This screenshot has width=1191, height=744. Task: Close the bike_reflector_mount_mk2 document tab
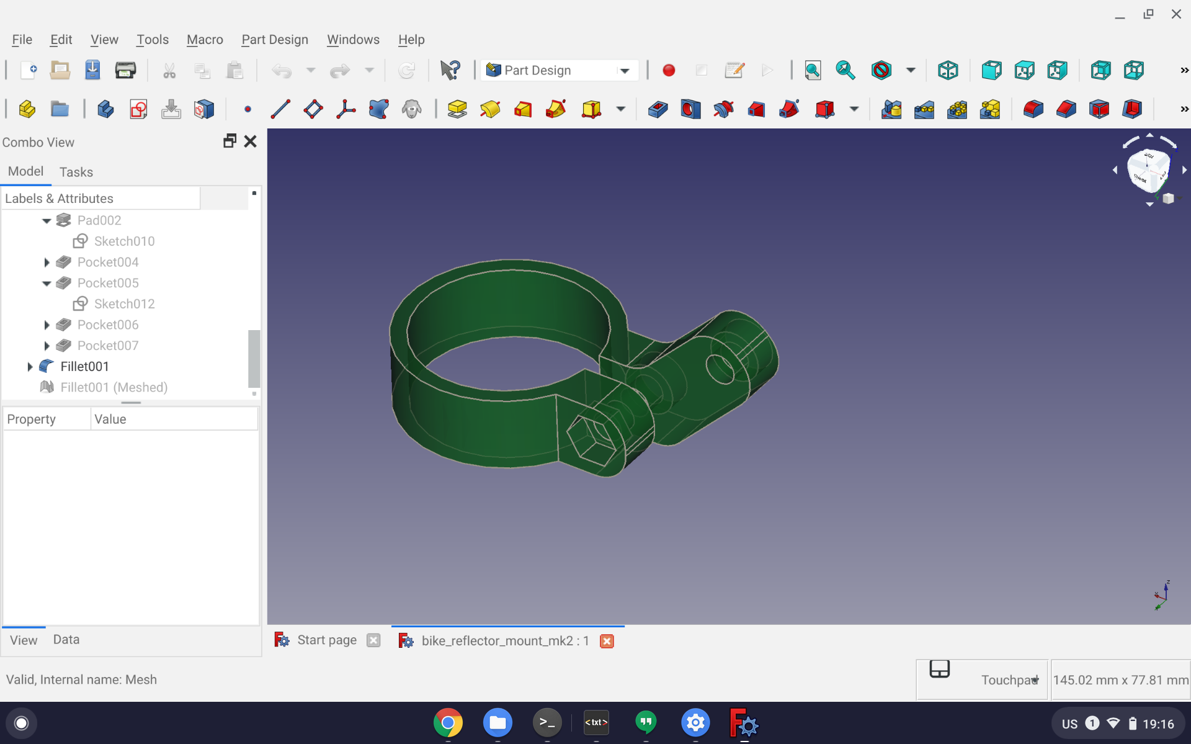tap(607, 641)
